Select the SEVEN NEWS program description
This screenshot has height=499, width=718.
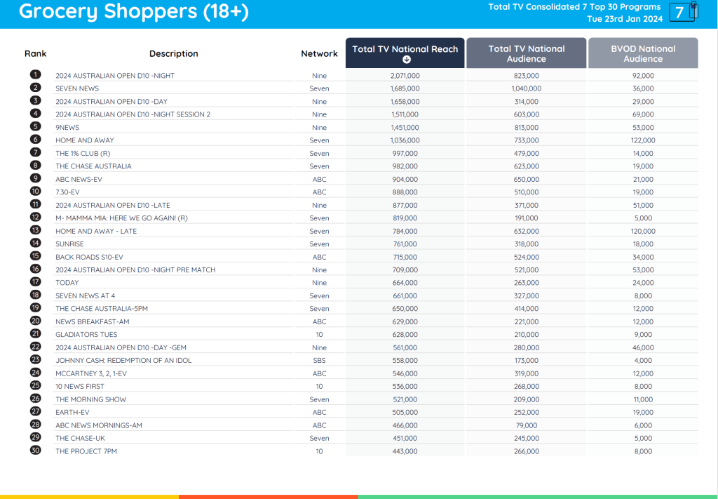coord(77,88)
